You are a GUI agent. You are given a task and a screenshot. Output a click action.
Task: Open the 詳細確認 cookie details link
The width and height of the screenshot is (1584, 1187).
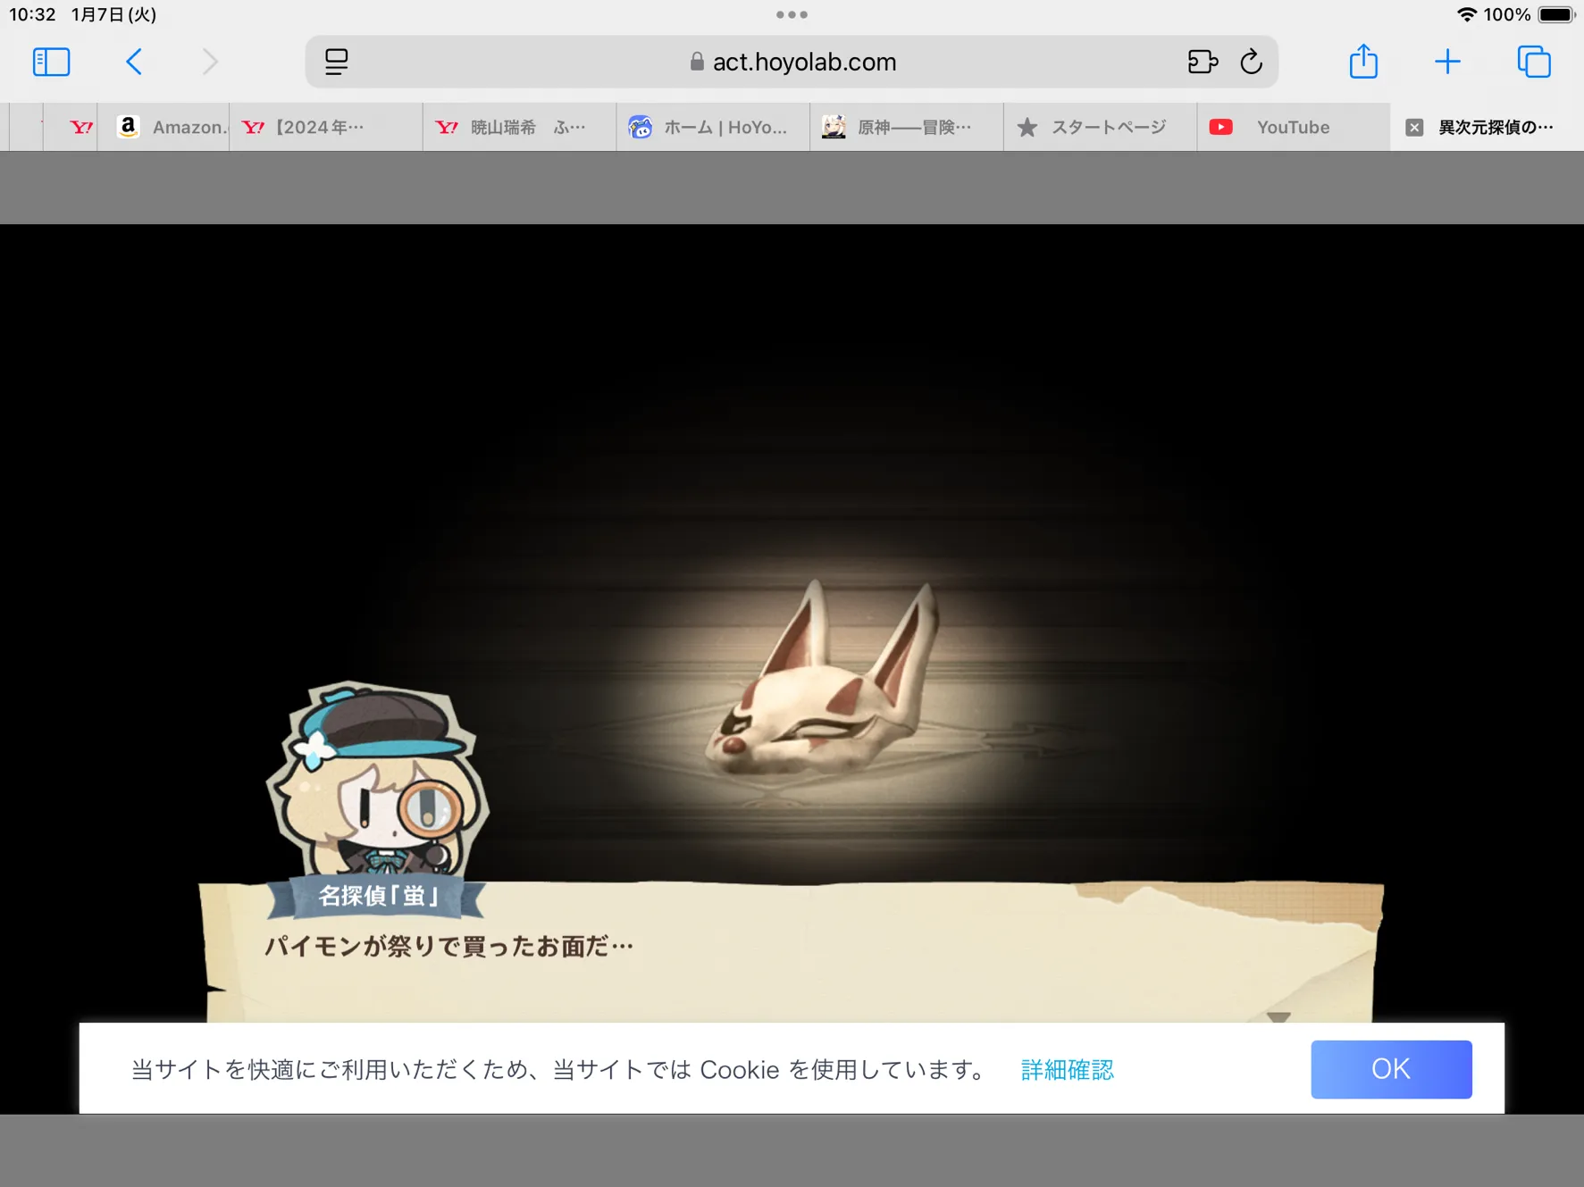1067,1070
